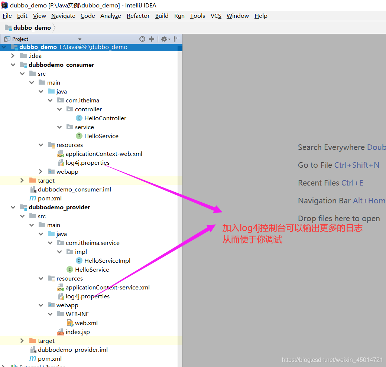Collapse the dubbodemo_consumer module

pos(13,65)
